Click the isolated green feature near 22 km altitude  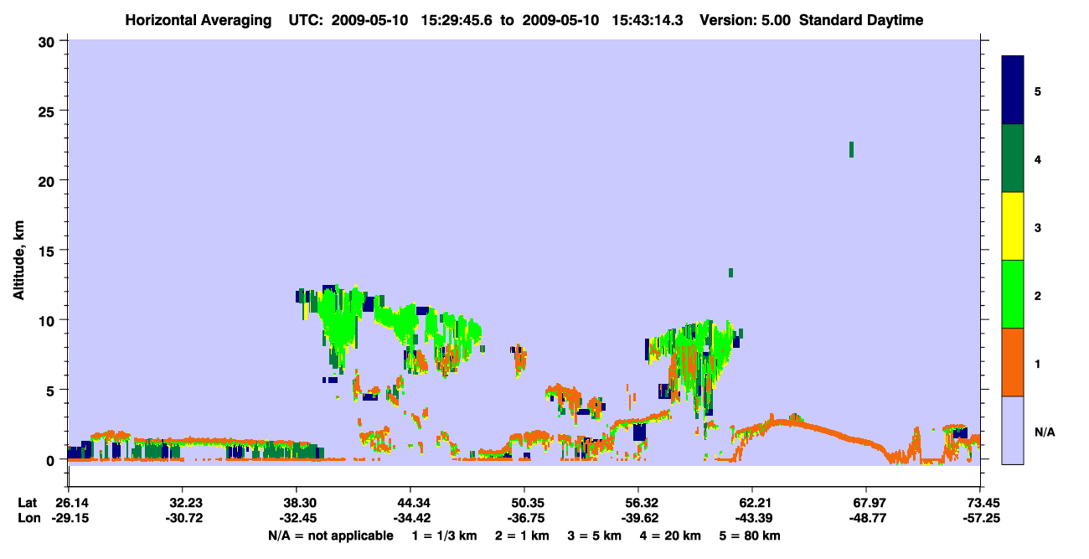(851, 149)
